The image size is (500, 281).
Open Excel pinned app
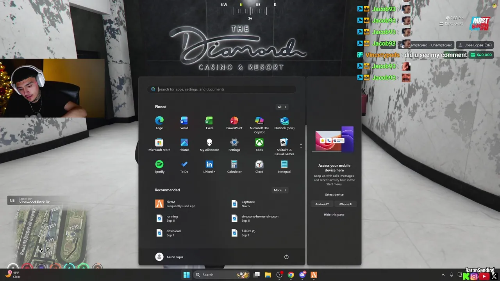[x=209, y=123]
